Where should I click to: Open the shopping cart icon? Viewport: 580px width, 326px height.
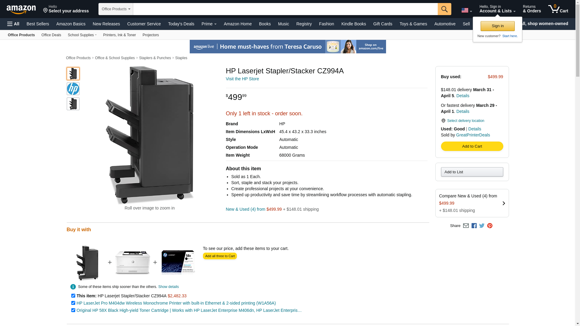(558, 9)
